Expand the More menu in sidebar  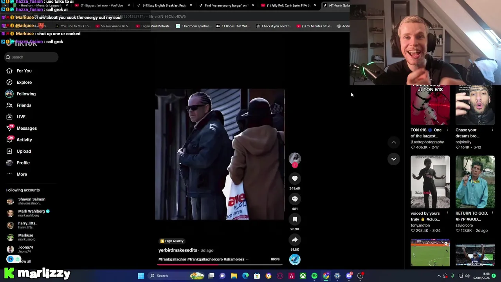pyautogui.click(x=17, y=174)
